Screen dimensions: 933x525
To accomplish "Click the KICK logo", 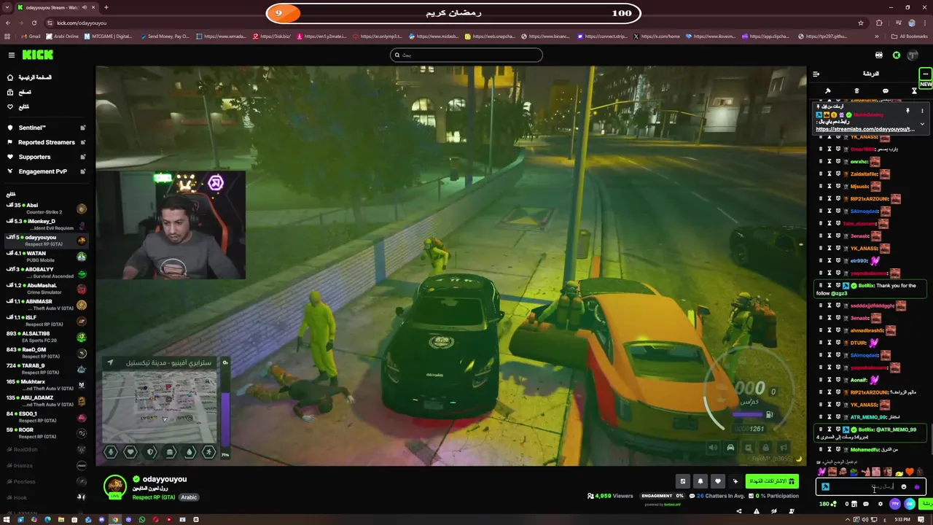I will 37,55.
